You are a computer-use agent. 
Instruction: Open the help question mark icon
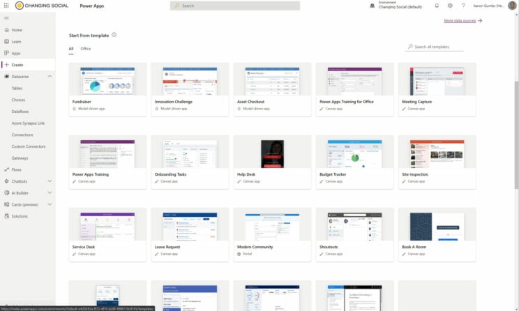(x=463, y=6)
